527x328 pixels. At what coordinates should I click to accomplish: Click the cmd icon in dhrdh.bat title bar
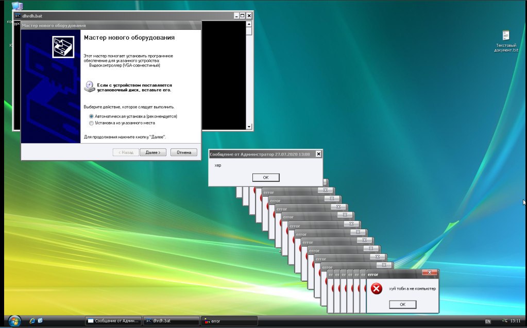tap(18, 16)
